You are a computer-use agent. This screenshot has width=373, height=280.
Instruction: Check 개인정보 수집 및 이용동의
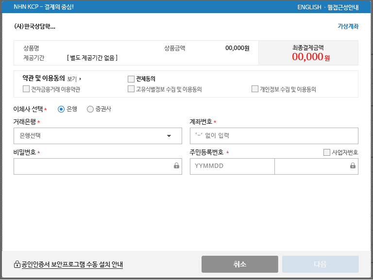point(255,89)
